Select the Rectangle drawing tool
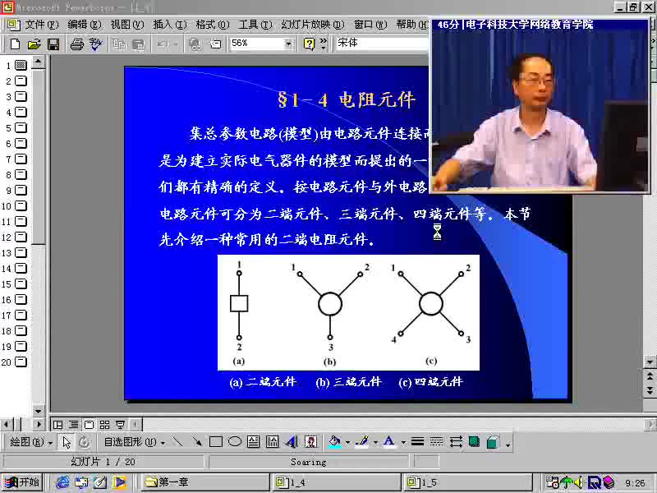 (x=216, y=442)
